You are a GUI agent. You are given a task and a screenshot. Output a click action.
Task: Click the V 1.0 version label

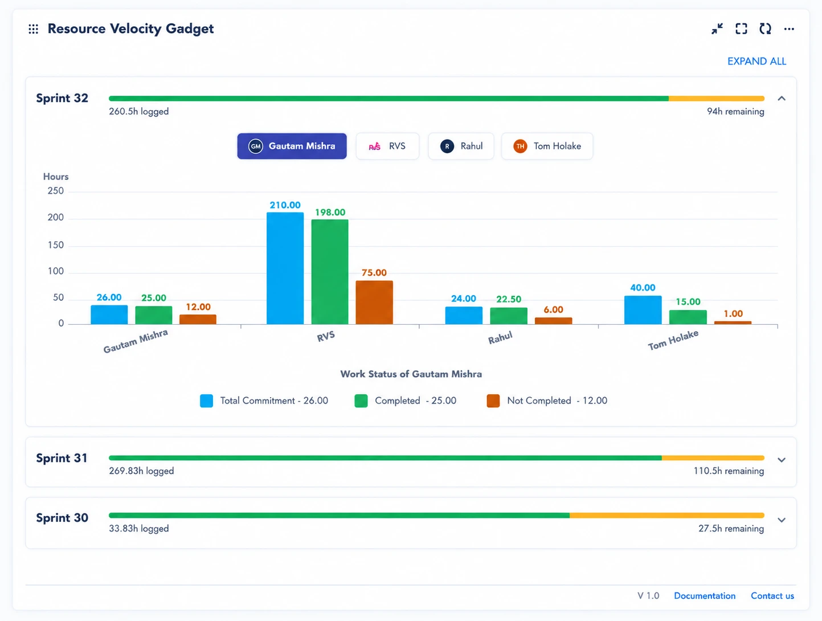pyautogui.click(x=648, y=596)
